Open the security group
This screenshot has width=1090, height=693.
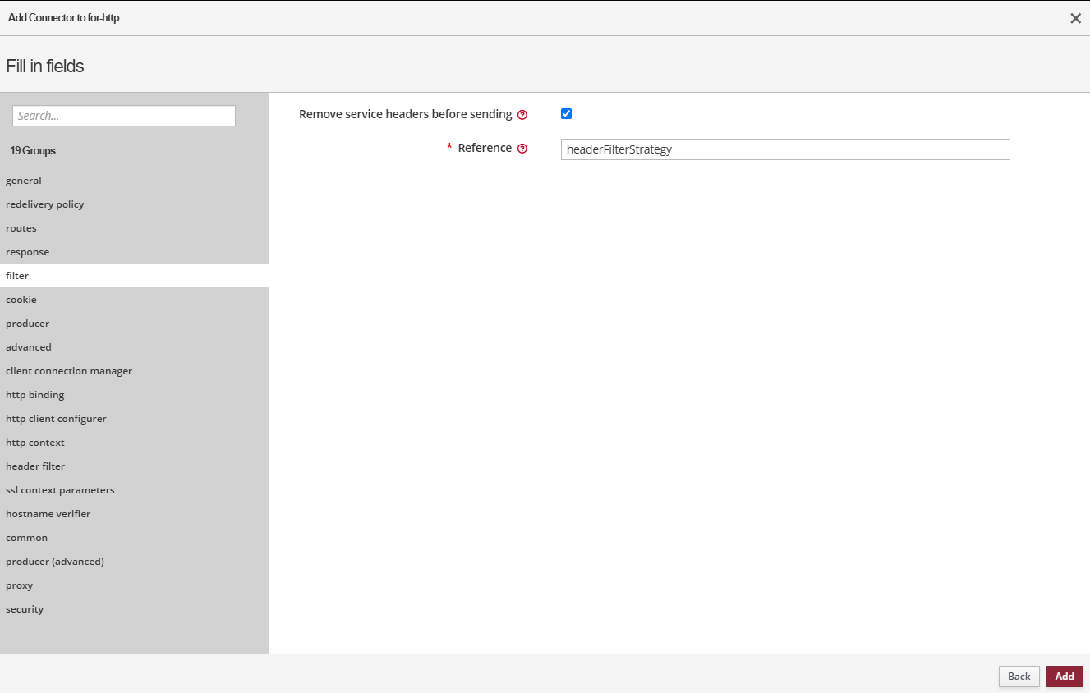[x=25, y=609]
